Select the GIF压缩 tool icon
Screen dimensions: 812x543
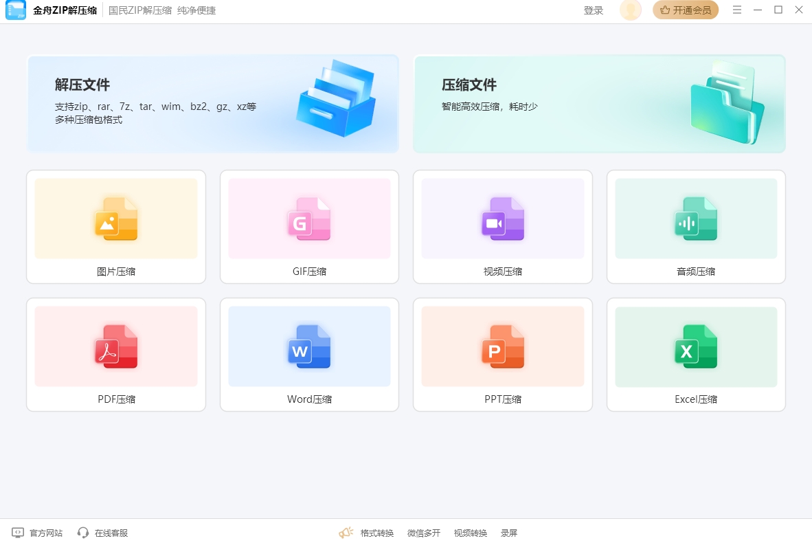309,219
